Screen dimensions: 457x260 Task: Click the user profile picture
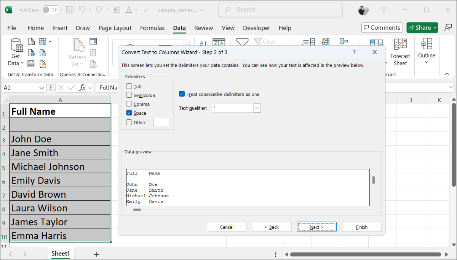[363, 10]
